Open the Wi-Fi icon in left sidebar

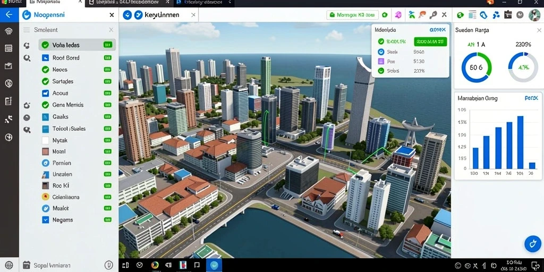[8, 31]
